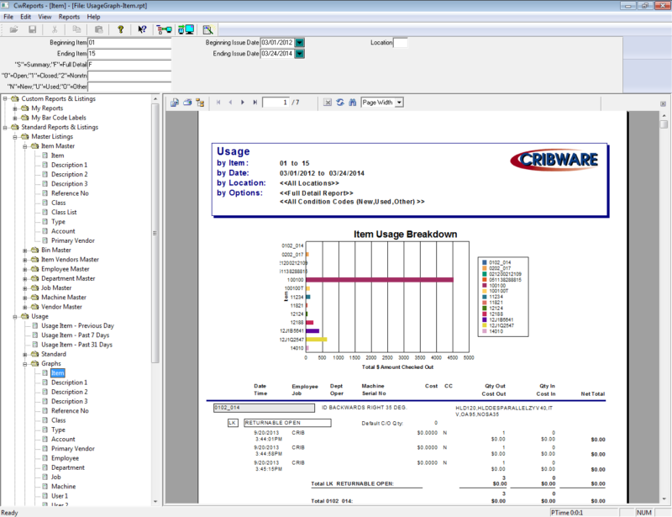Export the report using the viewer toolbar
The height and width of the screenshot is (517, 672).
point(174,103)
